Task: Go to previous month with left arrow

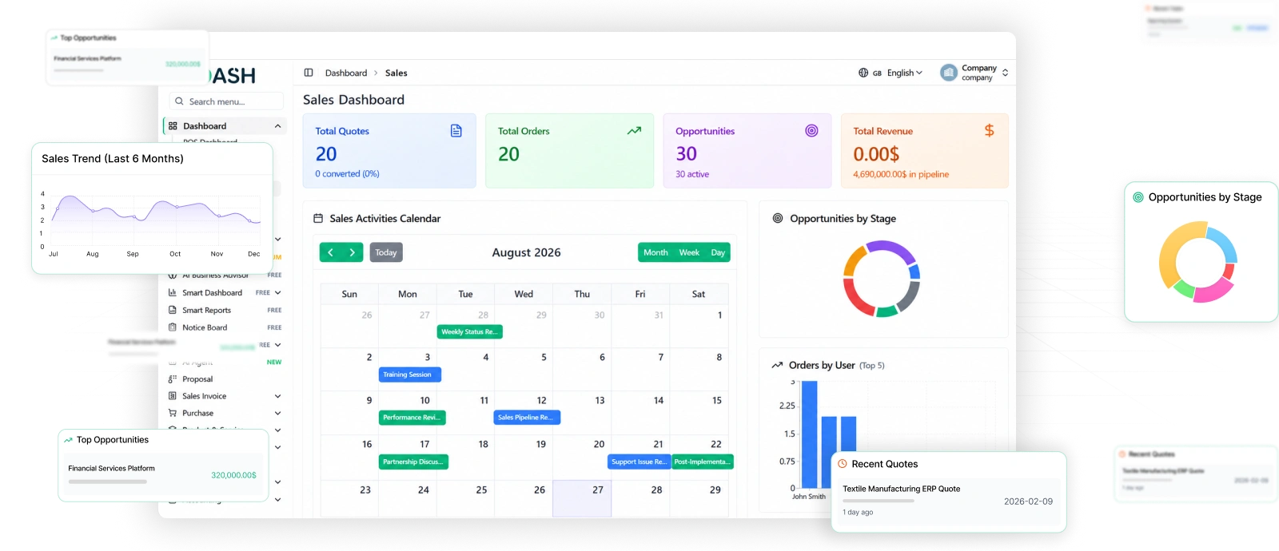Action: tap(330, 252)
